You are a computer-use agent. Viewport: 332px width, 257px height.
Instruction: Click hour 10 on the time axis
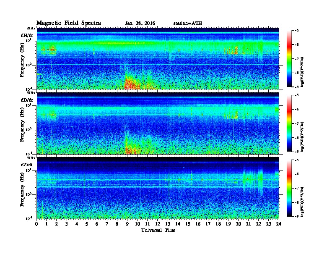pyautogui.click(x=137, y=224)
